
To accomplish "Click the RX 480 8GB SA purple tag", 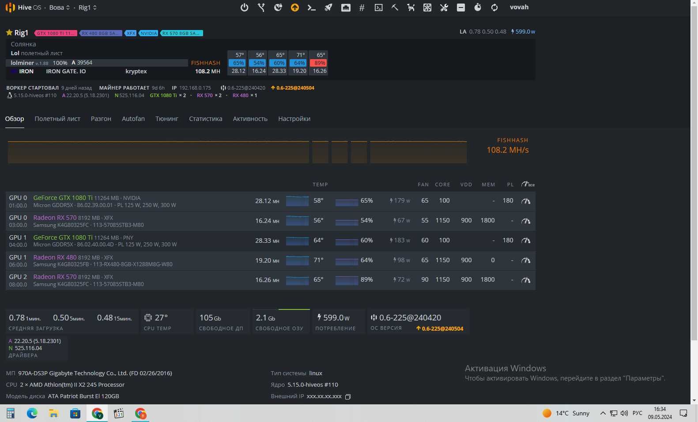I will 101,33.
